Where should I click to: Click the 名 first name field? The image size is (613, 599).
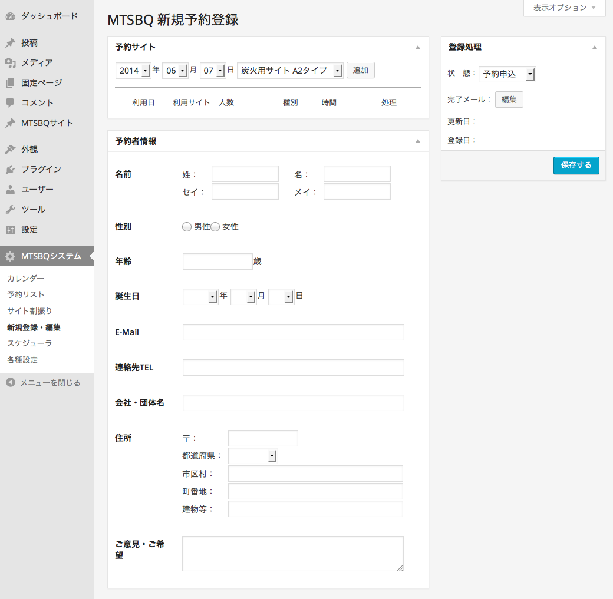pyautogui.click(x=357, y=174)
